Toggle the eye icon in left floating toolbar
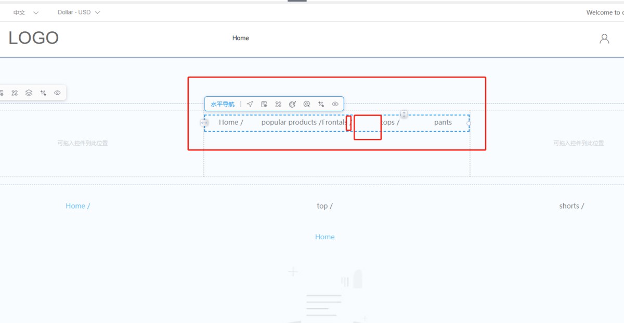 tap(57, 93)
